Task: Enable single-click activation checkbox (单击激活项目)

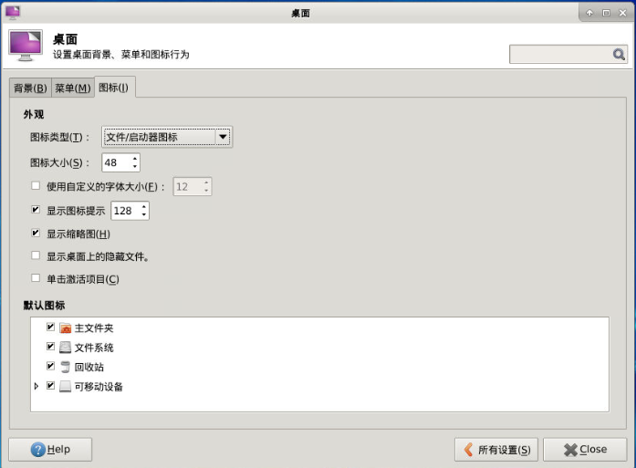Action: coord(36,278)
